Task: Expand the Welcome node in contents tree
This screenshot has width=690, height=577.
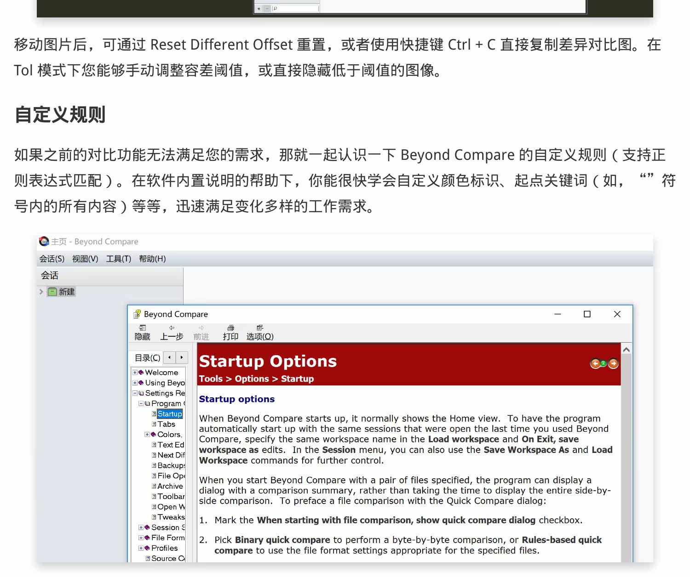Action: (x=135, y=372)
